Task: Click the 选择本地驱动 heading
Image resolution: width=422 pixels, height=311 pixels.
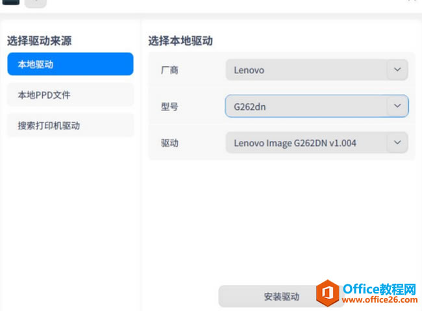Action: point(180,41)
